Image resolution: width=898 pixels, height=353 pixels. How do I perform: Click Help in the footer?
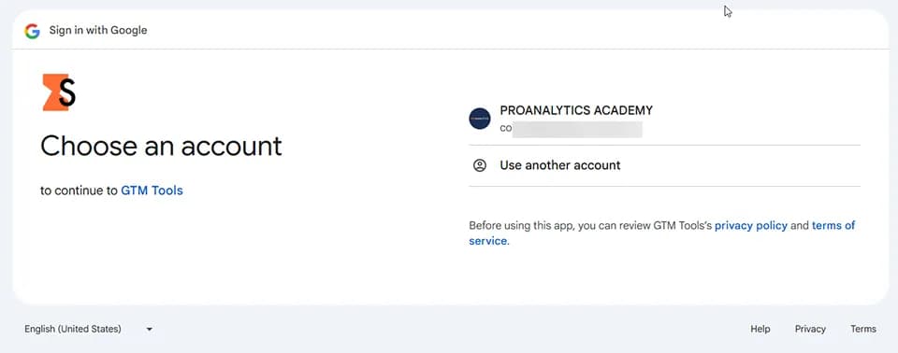pos(760,329)
